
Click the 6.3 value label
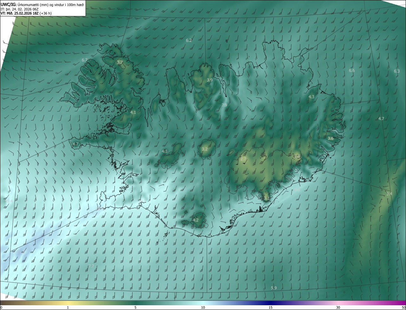click(x=397, y=71)
